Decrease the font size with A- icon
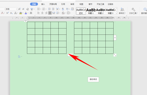 coord(23,9)
